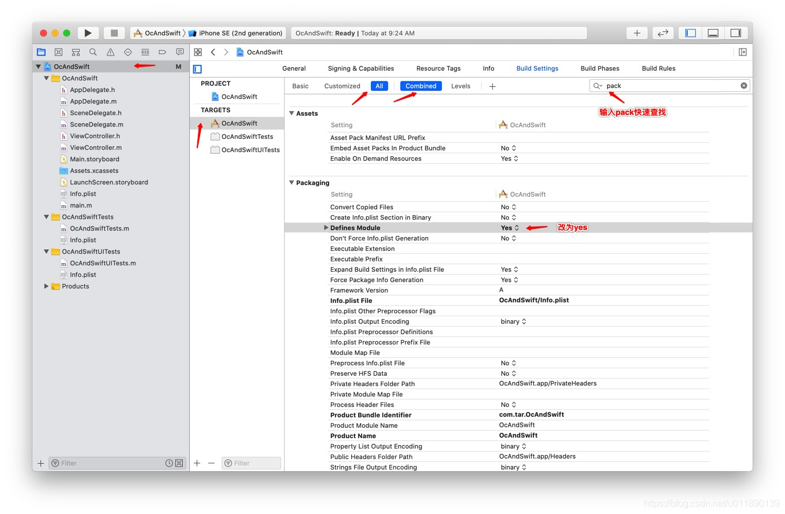Toggle the Navigator panel on the left

[691, 33]
